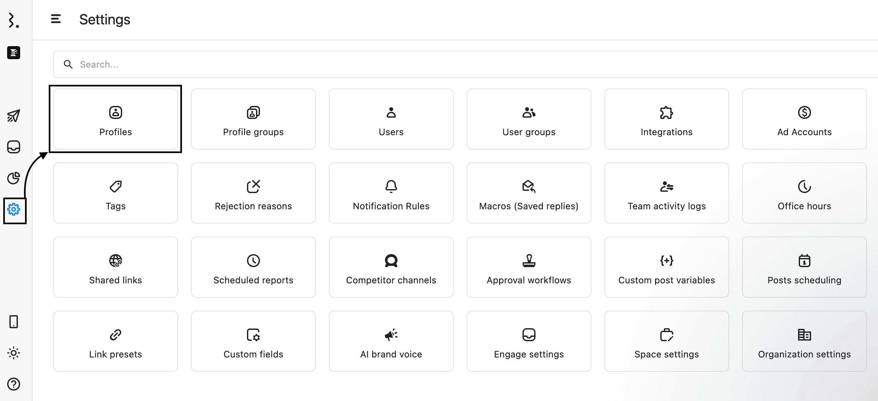Open the Approval workflows stamp card
Screen dimensions: 878x401
[529, 267]
